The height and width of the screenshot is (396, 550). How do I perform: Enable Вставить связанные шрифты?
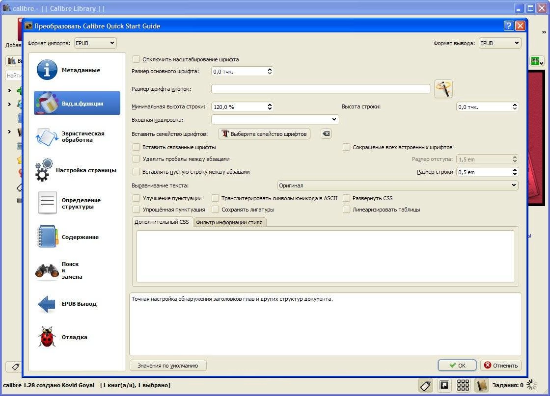pos(136,147)
